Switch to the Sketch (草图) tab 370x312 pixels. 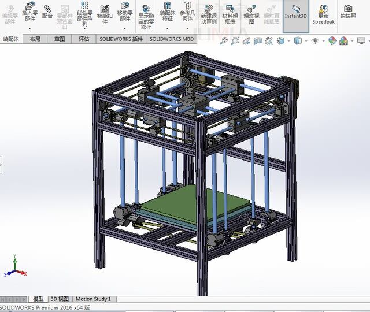(x=60, y=39)
